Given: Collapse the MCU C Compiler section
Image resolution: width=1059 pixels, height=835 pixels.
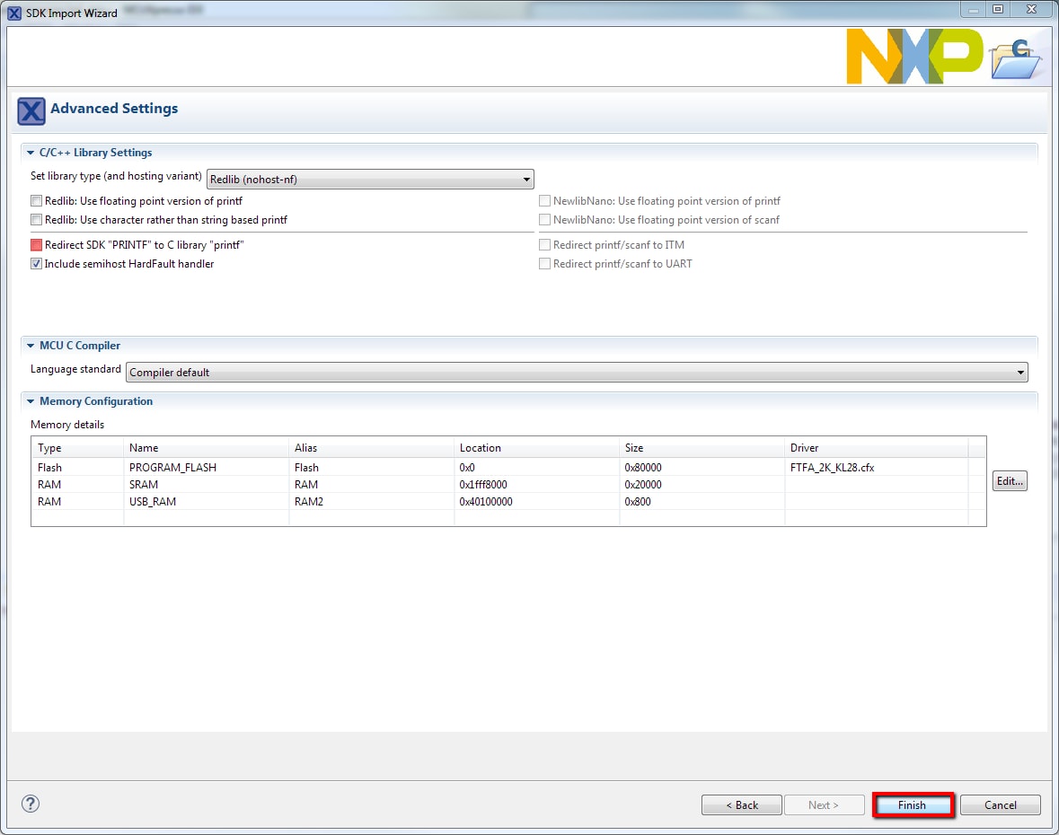Looking at the screenshot, I should coord(30,345).
